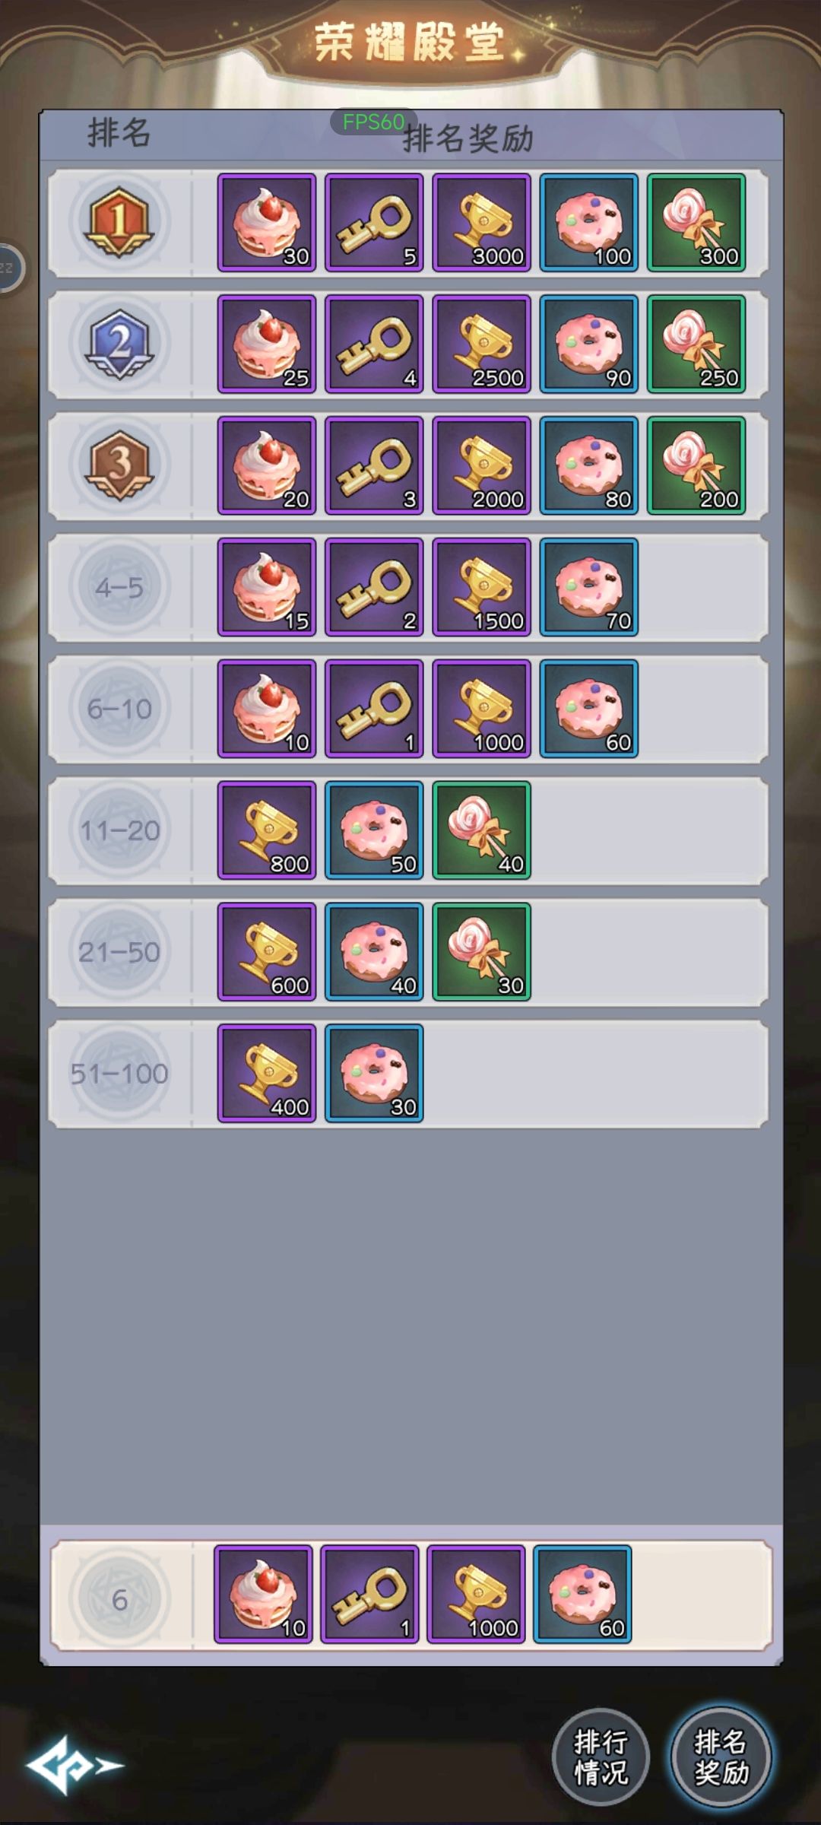821x1825 pixels.
Task: Open the floating side handle on left edge
Action: 11,268
